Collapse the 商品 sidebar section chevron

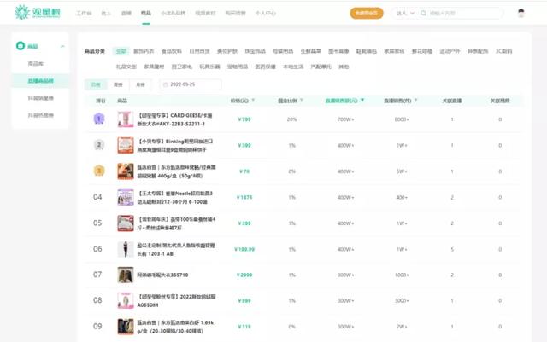click(x=62, y=45)
